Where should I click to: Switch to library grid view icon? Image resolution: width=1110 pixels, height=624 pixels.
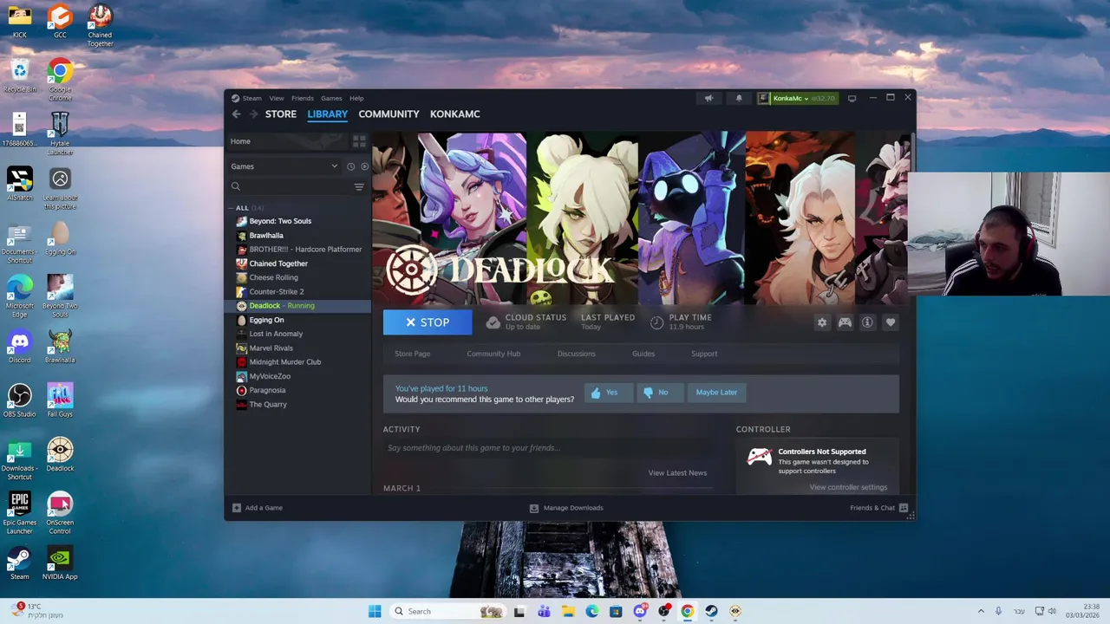(359, 141)
